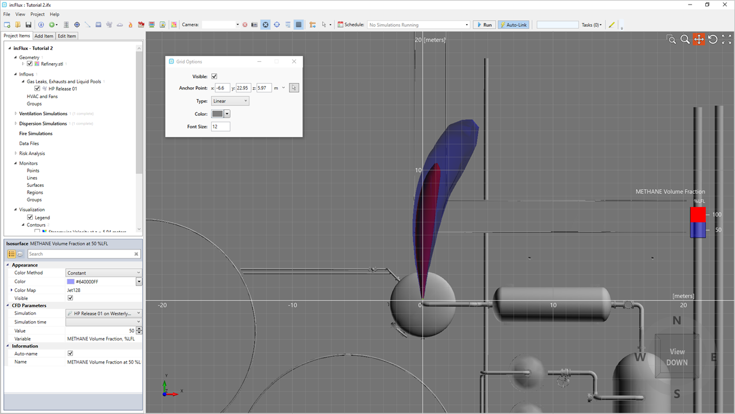Viewport: 735px width, 414px height.
Task: Click the Fit-to-extents arrows icon in viewport
Action: pos(726,40)
